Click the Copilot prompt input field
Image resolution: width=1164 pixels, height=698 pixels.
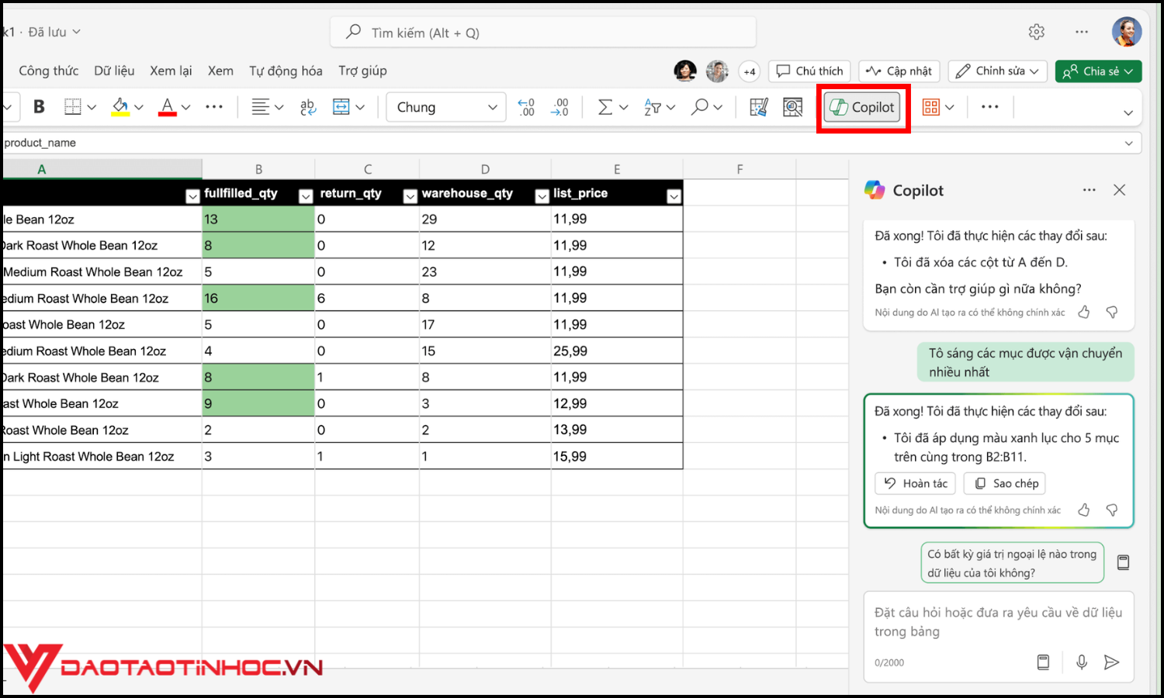(998, 622)
